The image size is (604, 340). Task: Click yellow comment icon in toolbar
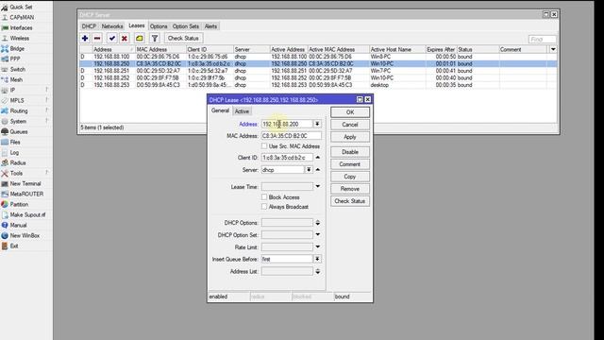click(x=139, y=38)
